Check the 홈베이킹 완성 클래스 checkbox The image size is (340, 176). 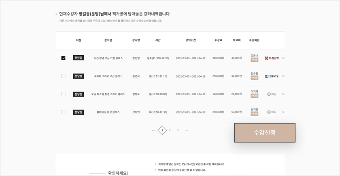[63, 112]
